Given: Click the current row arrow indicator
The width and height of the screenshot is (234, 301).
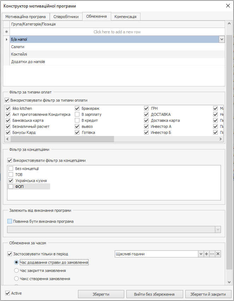Looking at the screenshot, I should [x=6, y=39].
